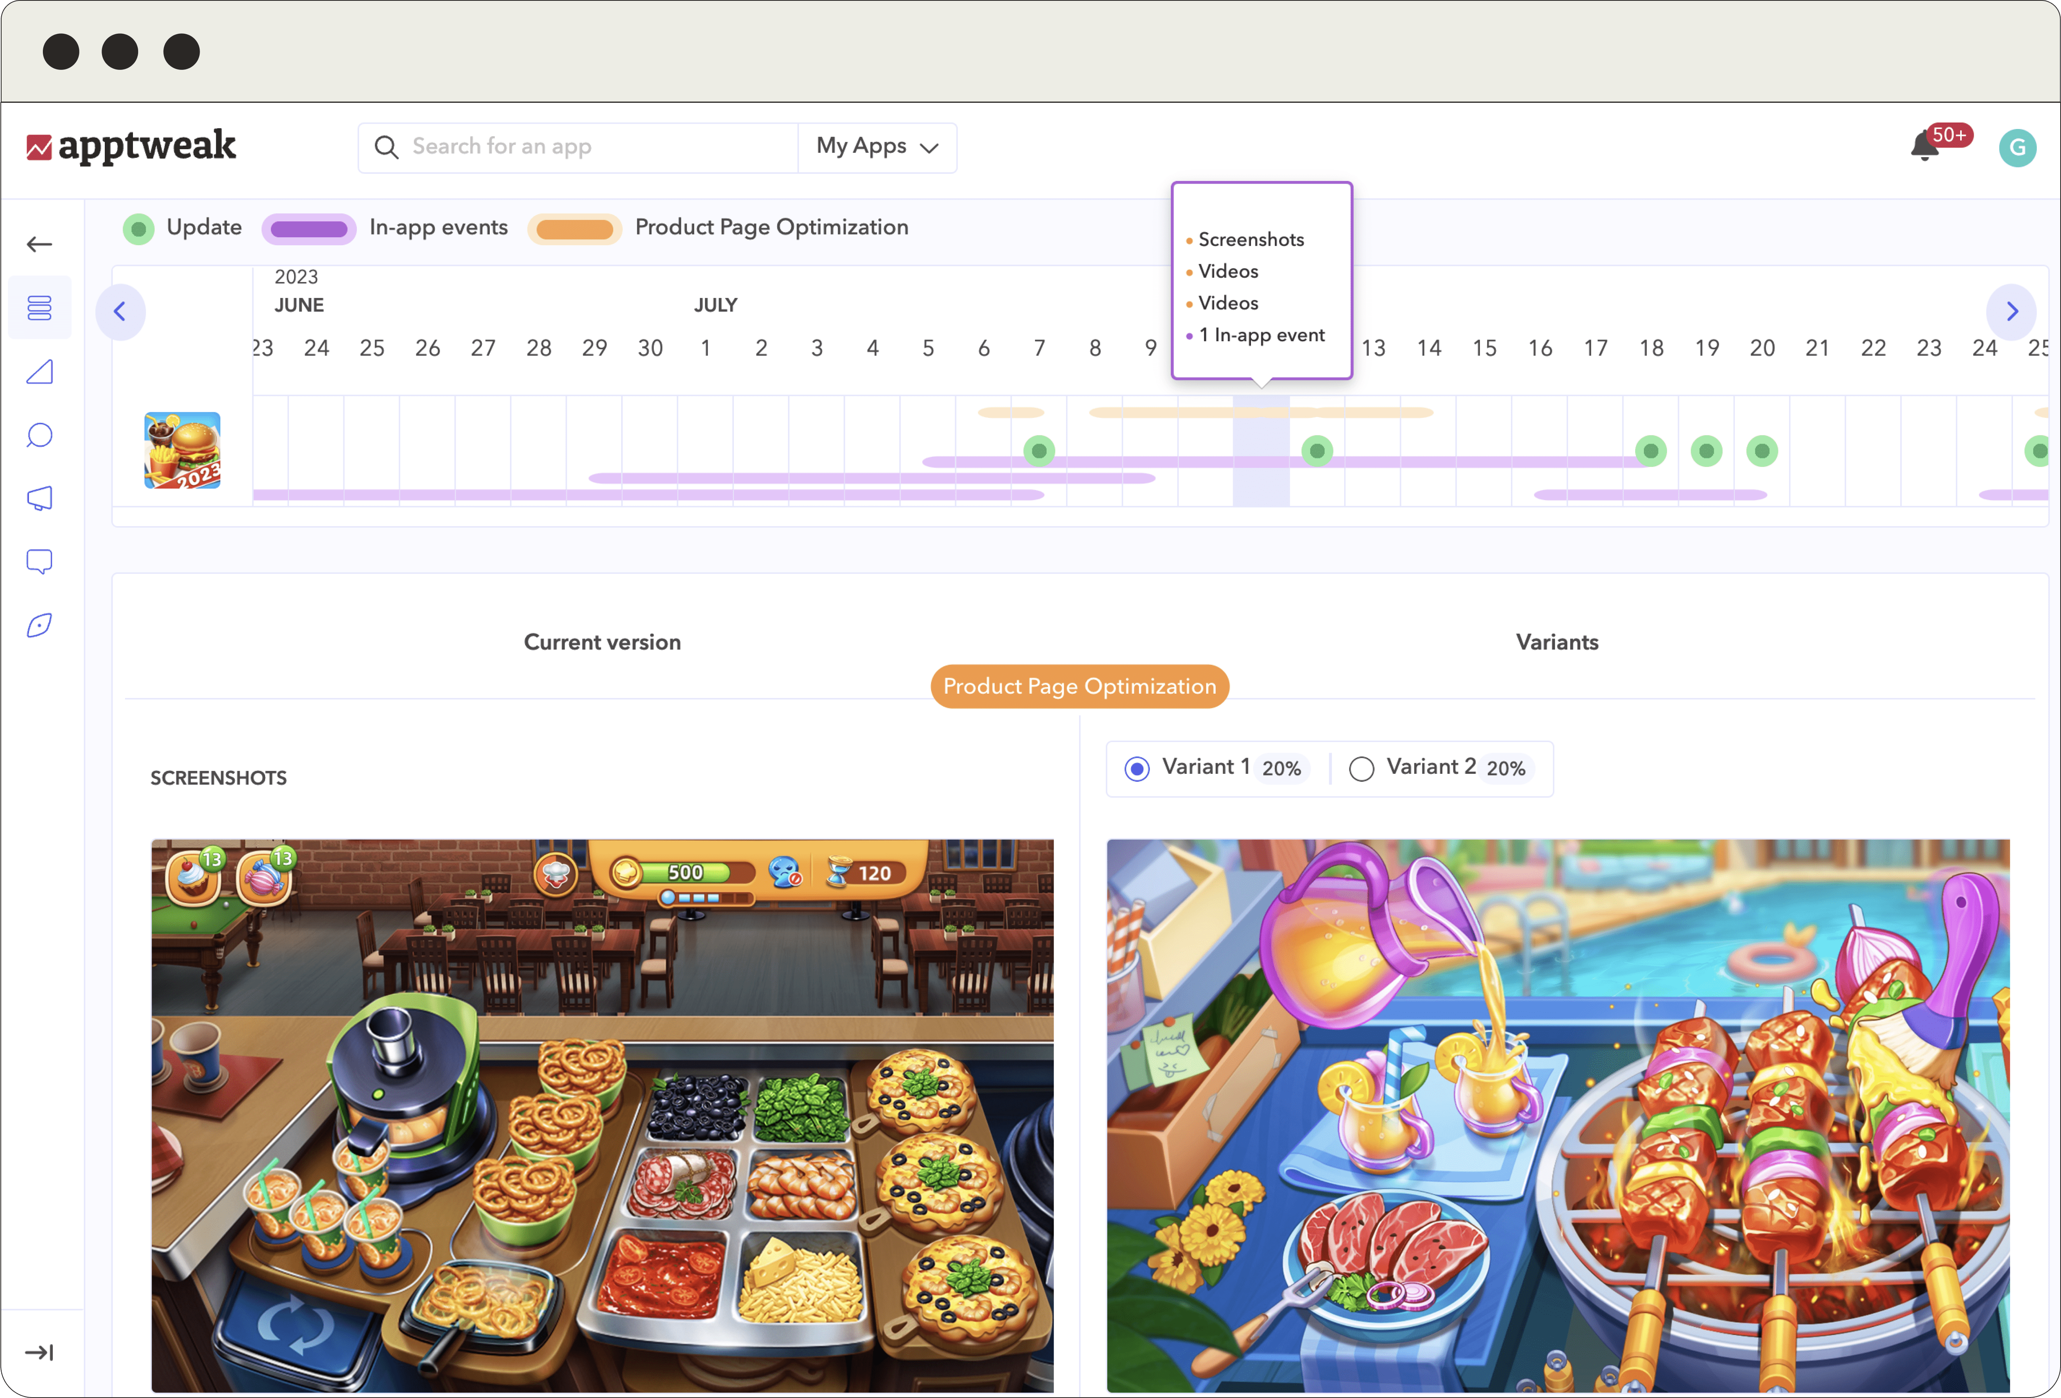Click the 50+ notification badge
Screen dimensions: 2061x1398
pyautogui.click(x=1949, y=135)
